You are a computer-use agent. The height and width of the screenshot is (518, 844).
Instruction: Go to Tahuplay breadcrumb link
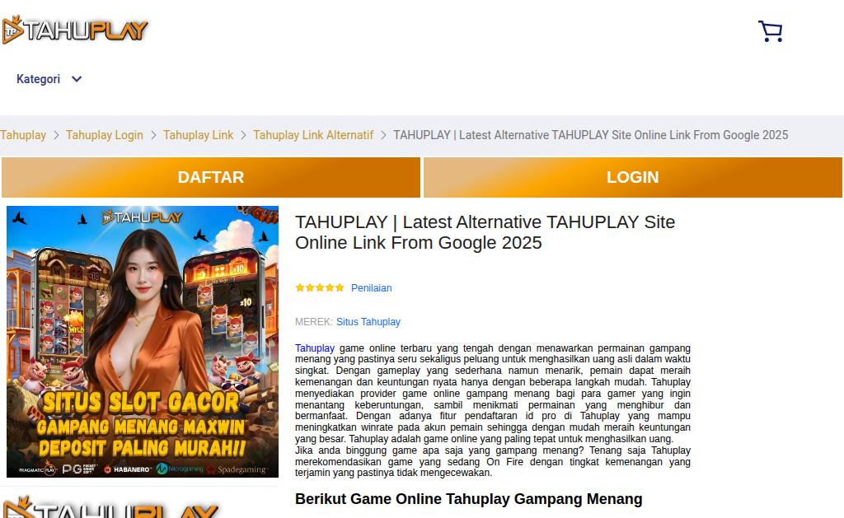point(22,135)
